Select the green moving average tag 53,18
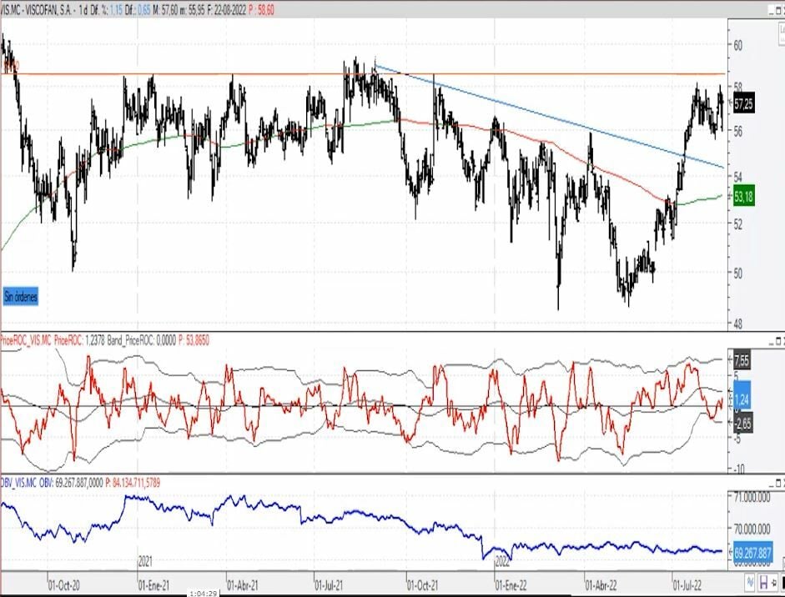 (x=743, y=196)
